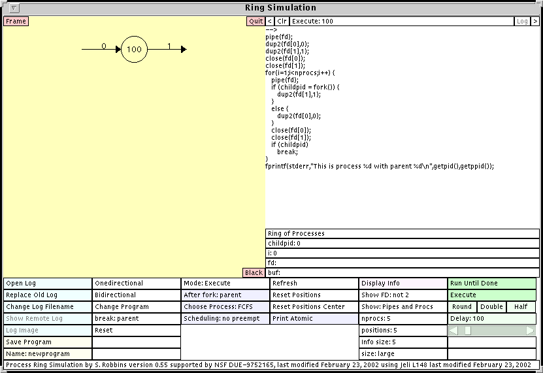Click the 'buf:' info row
This screenshot has width=543, height=373.
(403, 272)
